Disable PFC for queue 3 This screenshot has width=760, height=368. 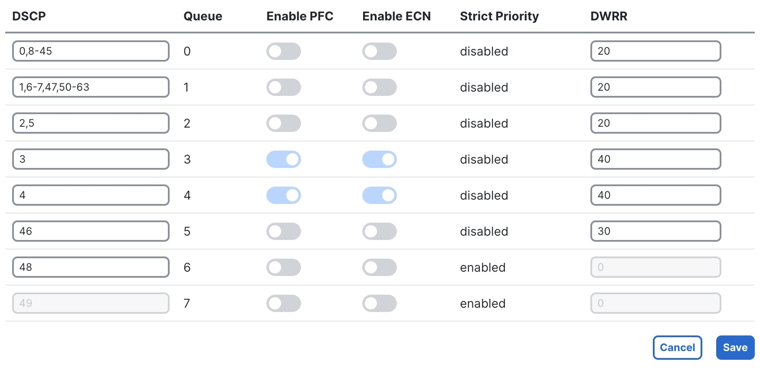coord(284,159)
